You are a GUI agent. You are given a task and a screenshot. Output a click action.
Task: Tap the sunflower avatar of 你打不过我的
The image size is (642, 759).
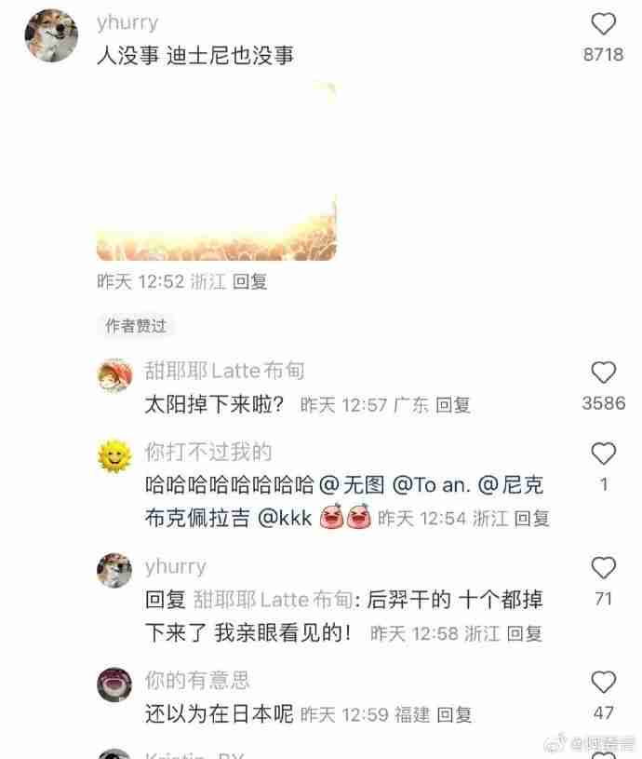coord(114,456)
